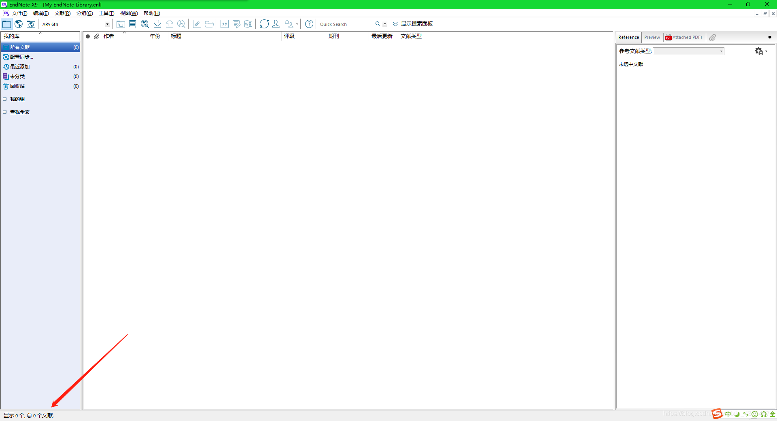Select Local Library Mode icon
This screenshot has width=777, height=421.
click(6, 24)
